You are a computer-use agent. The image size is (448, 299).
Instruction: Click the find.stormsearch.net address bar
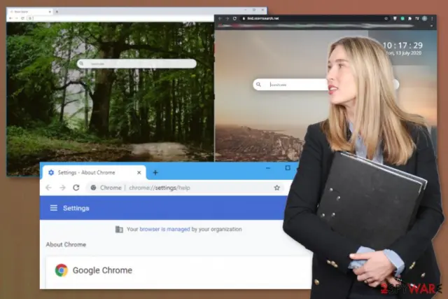pos(313,18)
